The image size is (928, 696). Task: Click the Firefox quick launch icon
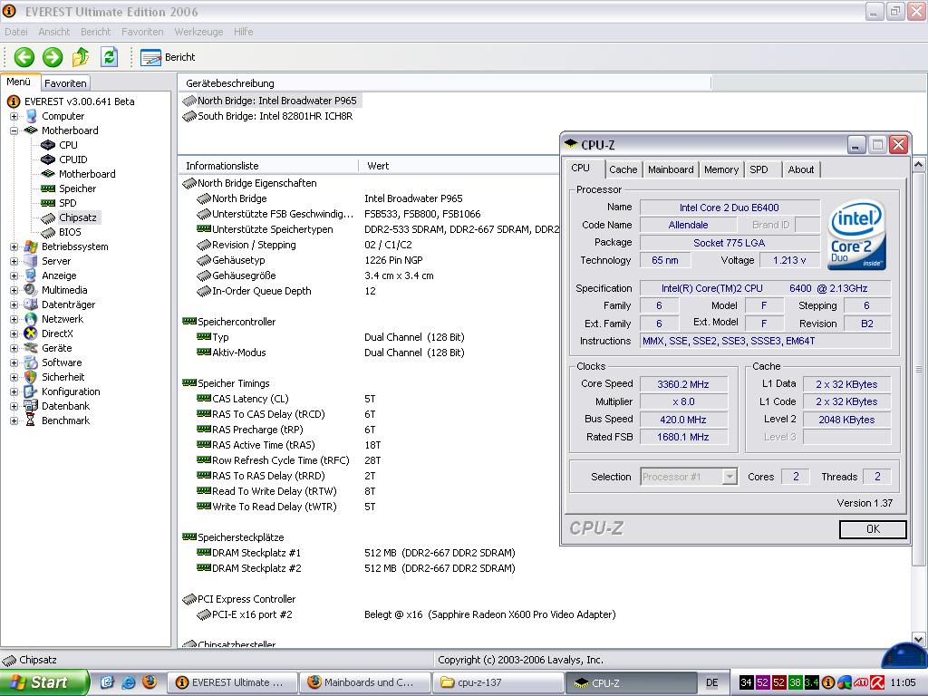(150, 682)
